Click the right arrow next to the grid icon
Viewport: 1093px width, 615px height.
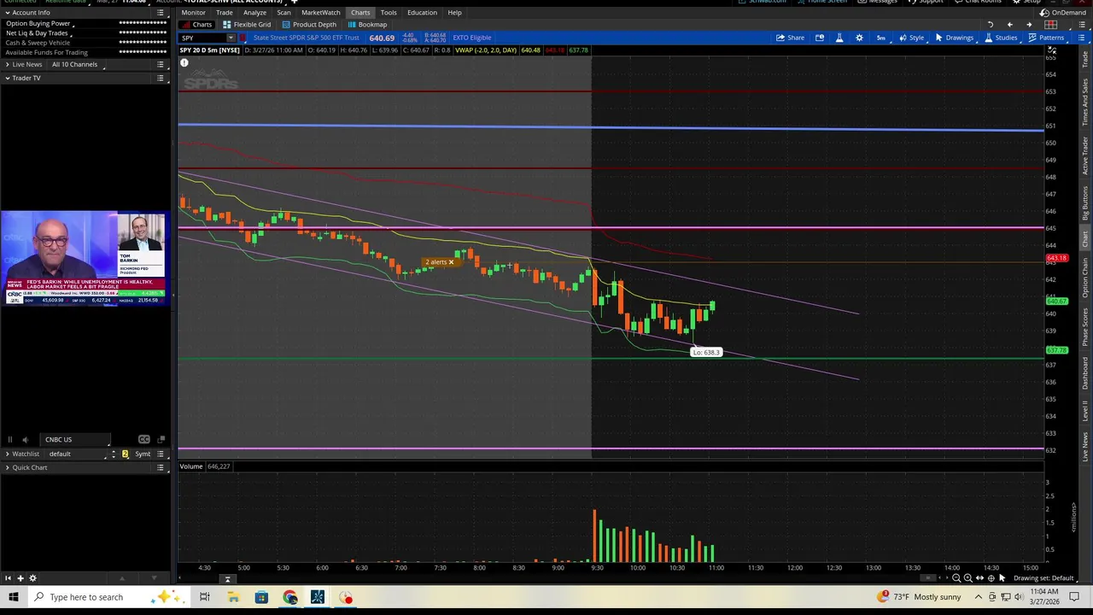pos(1029,25)
